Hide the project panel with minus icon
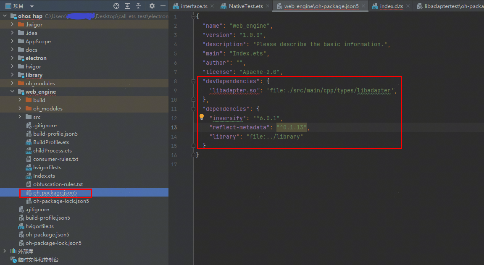This screenshot has width=484, height=265. [163, 6]
